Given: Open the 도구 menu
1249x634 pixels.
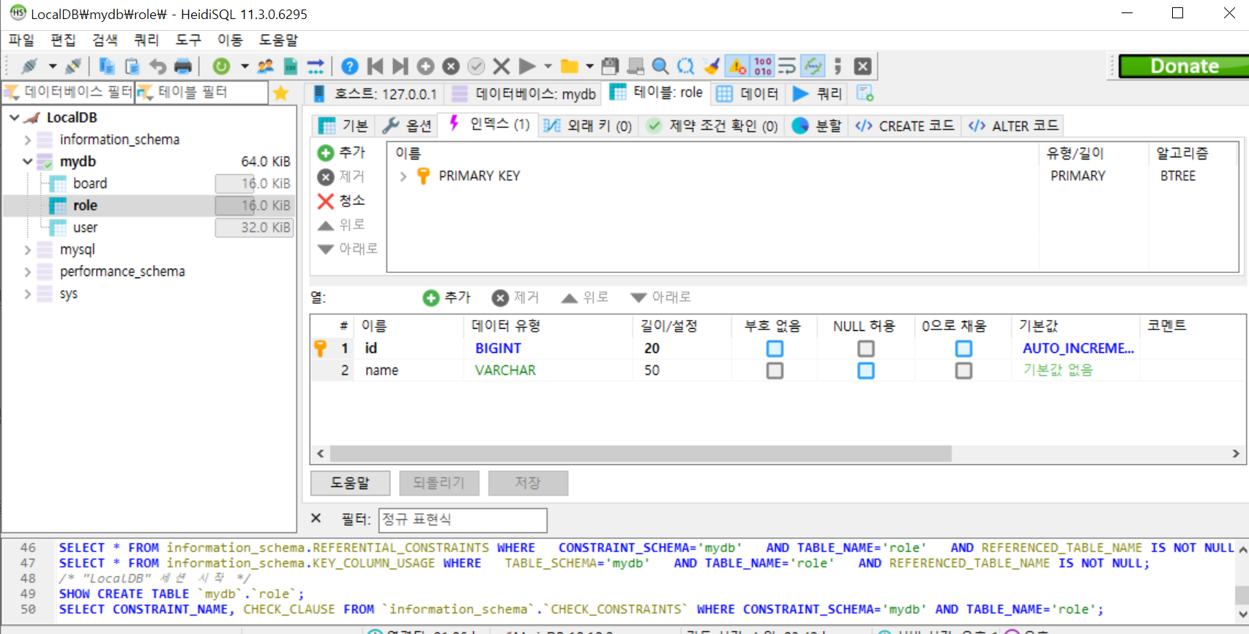Looking at the screenshot, I should click(188, 40).
